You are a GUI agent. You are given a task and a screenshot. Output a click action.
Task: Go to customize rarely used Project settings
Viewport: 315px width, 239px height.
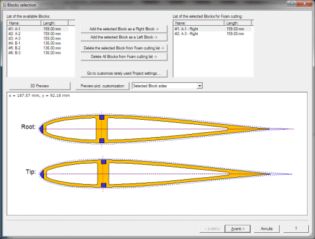point(124,73)
